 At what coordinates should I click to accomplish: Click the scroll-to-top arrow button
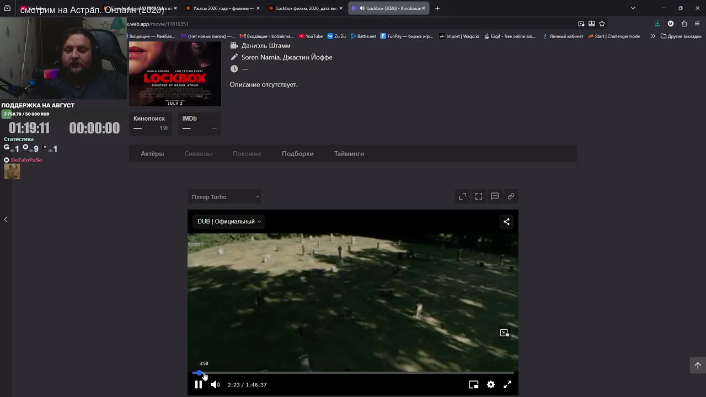(698, 365)
